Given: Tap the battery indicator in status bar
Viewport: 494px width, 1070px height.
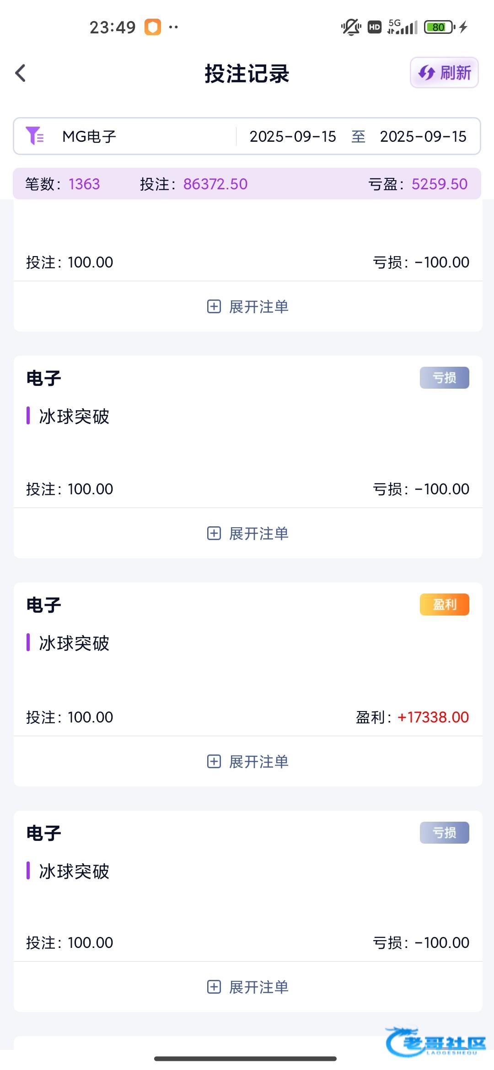Looking at the screenshot, I should click(439, 27).
